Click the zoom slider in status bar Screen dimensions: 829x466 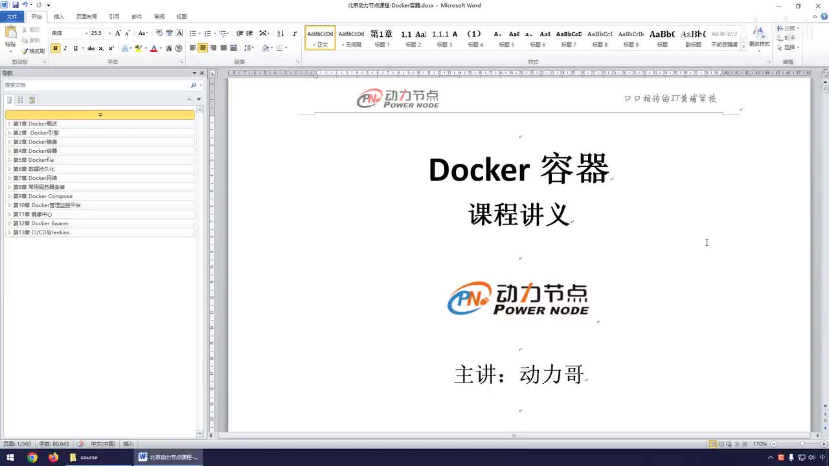click(x=802, y=444)
